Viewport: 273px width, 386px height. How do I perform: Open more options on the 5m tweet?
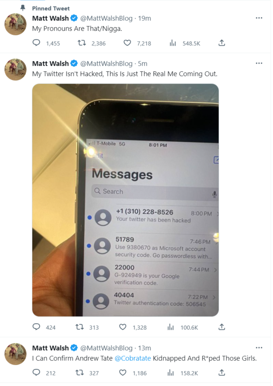[259, 63]
